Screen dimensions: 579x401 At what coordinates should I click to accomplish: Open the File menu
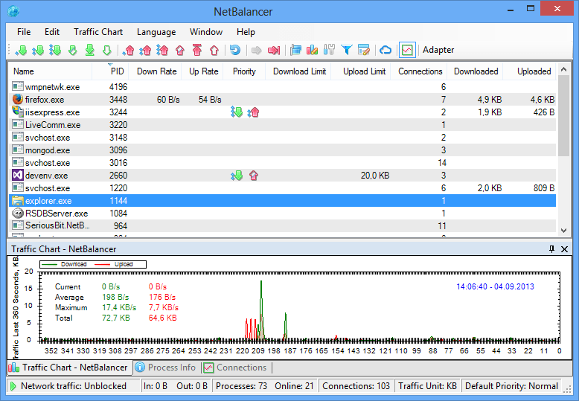pyautogui.click(x=24, y=32)
